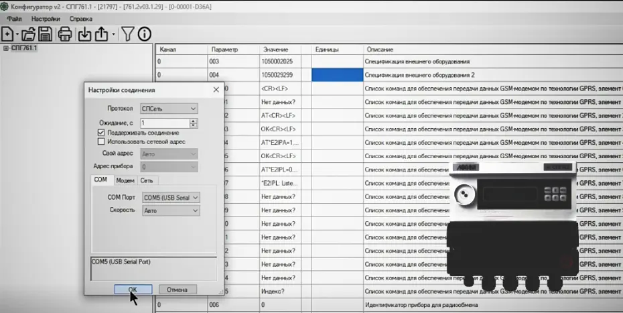Expand the СПГ761.1 tree node

tap(5, 48)
